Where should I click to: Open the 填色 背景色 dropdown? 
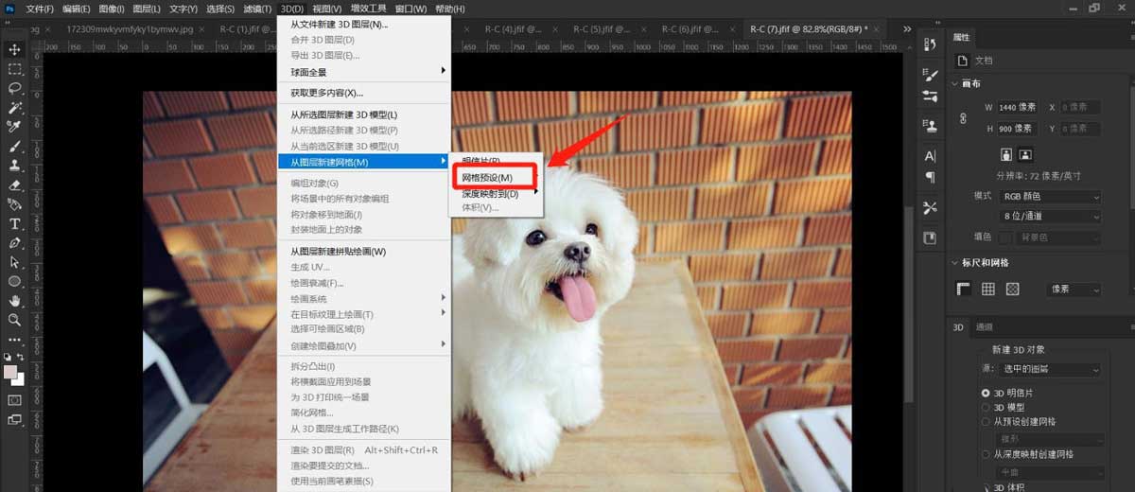1057,237
